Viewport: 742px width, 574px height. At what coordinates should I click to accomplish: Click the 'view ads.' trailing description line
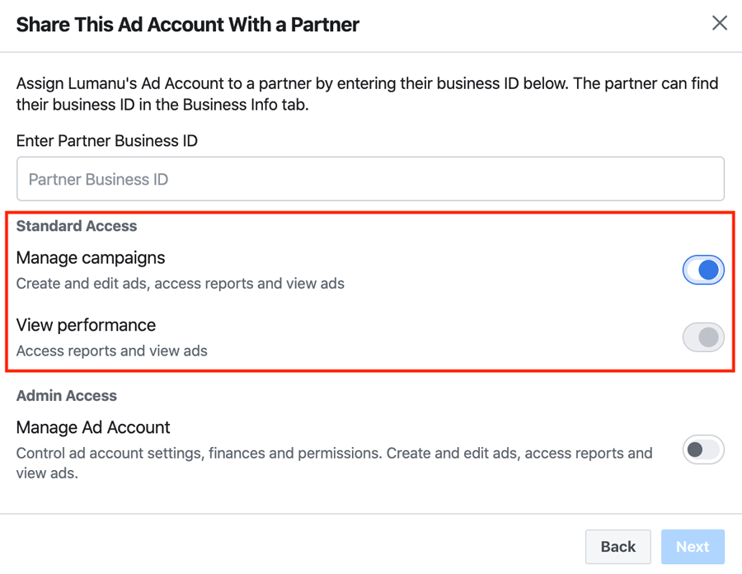click(x=47, y=473)
